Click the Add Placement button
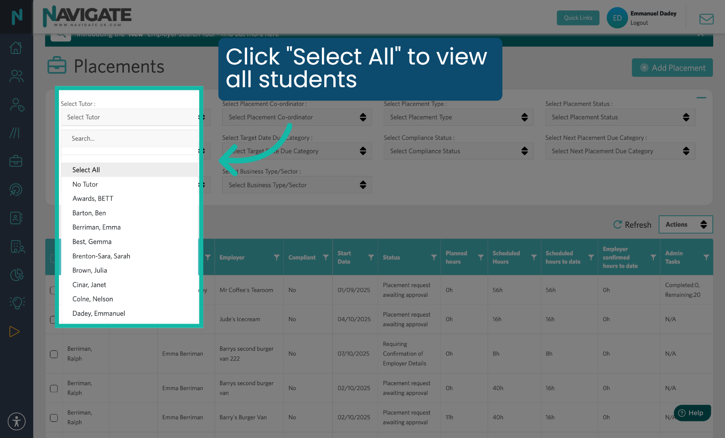This screenshot has height=438, width=725. click(672, 68)
